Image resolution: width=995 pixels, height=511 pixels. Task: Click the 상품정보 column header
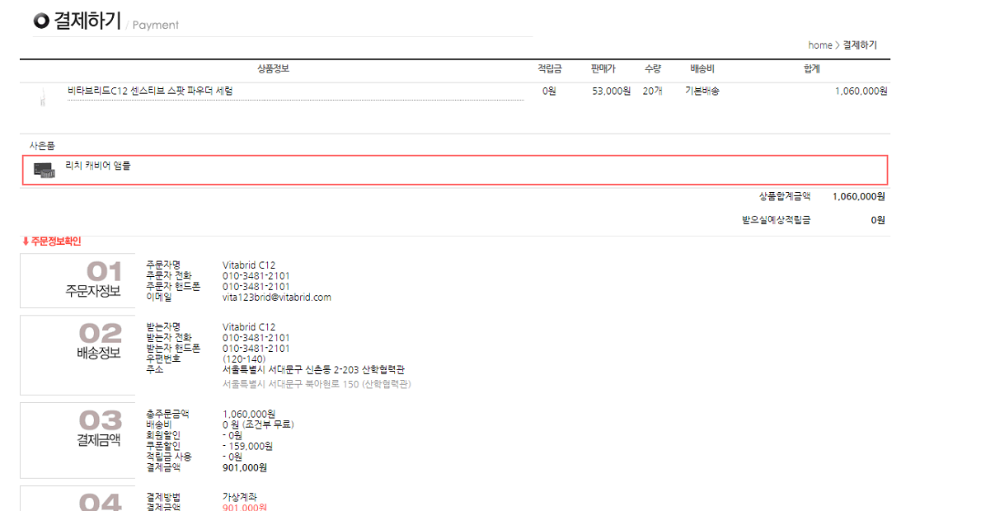tap(273, 68)
